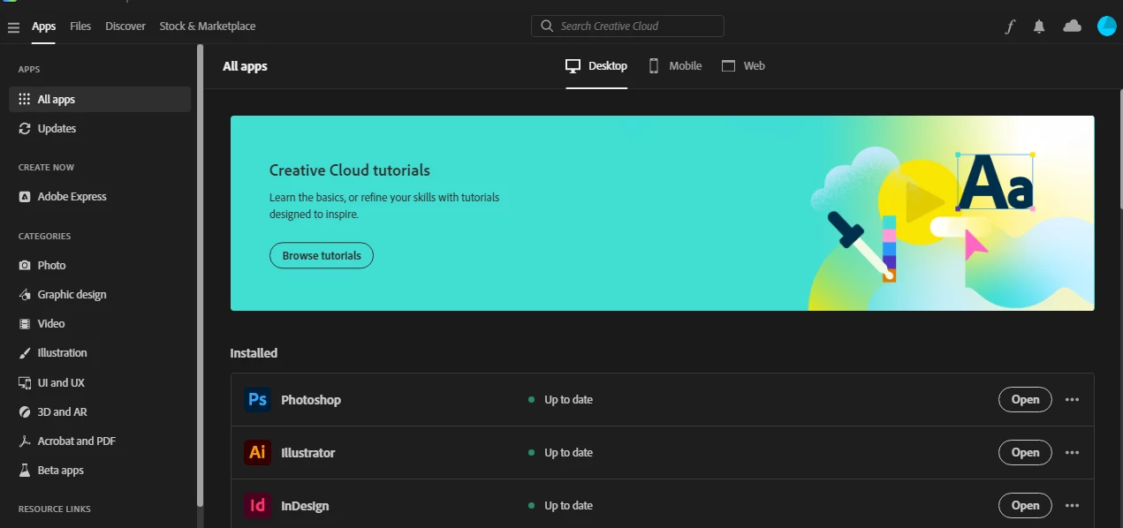Select Graphic design category label
Screen dimensions: 1123x528
point(72,295)
